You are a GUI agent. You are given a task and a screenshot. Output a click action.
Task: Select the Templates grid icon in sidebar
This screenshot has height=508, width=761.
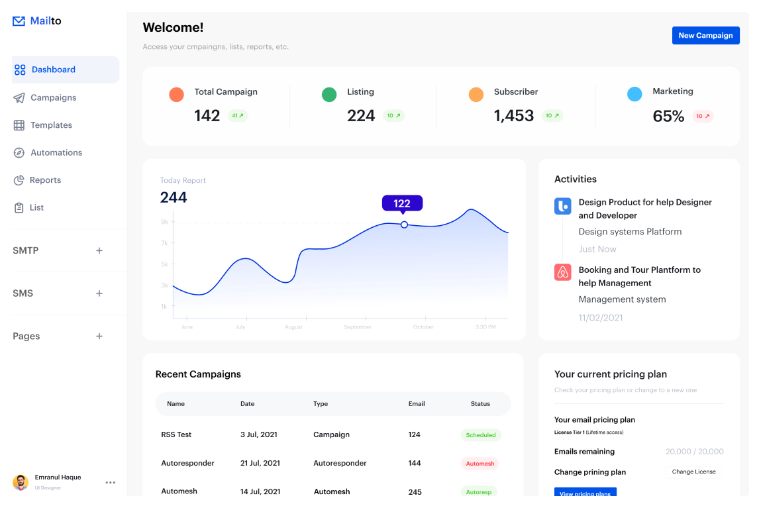tap(19, 125)
